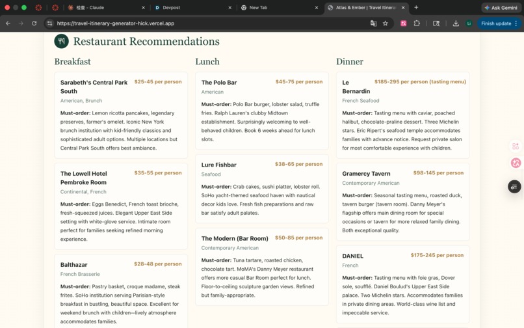This screenshot has height=328, width=524.
Task: Open site information icon in address bar
Action: 50,23
